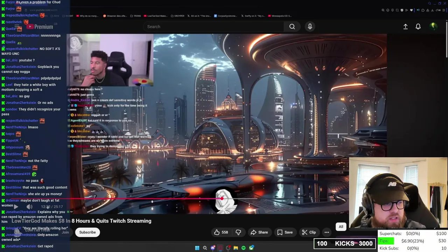The width and height of the screenshot is (448, 252).
Task: Like the video with 558 likes
Action: [x=221, y=232]
